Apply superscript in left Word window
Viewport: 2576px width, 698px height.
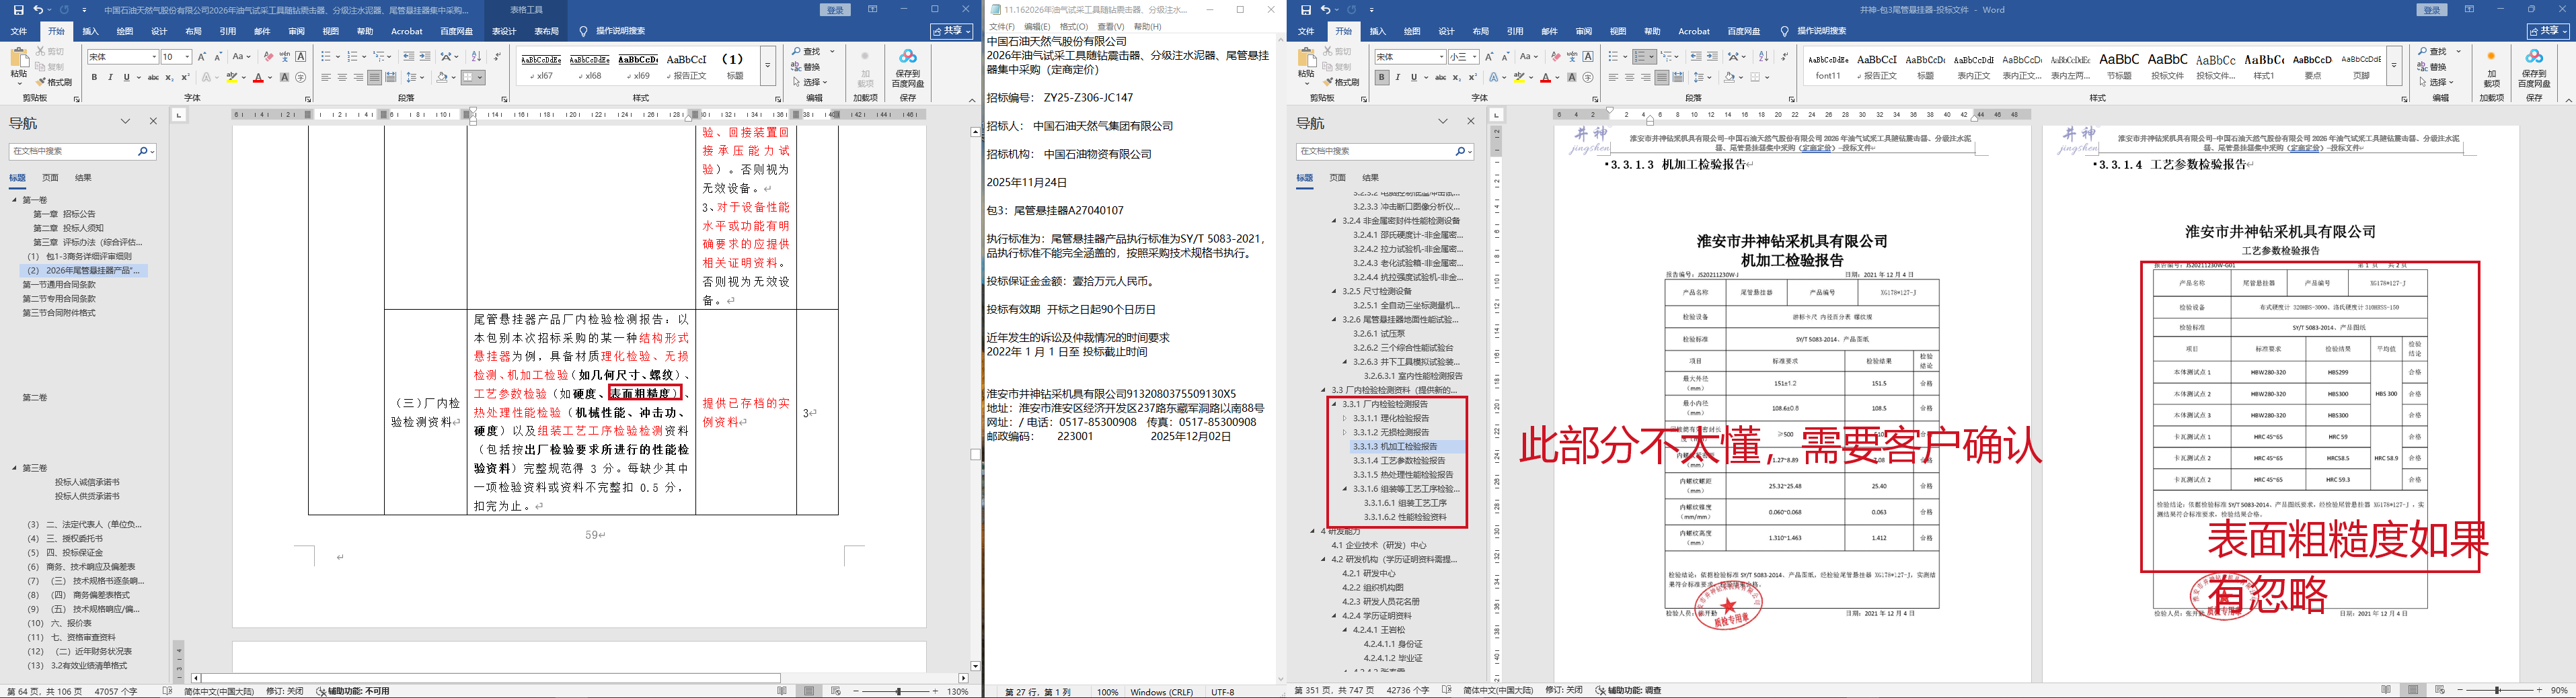point(185,77)
